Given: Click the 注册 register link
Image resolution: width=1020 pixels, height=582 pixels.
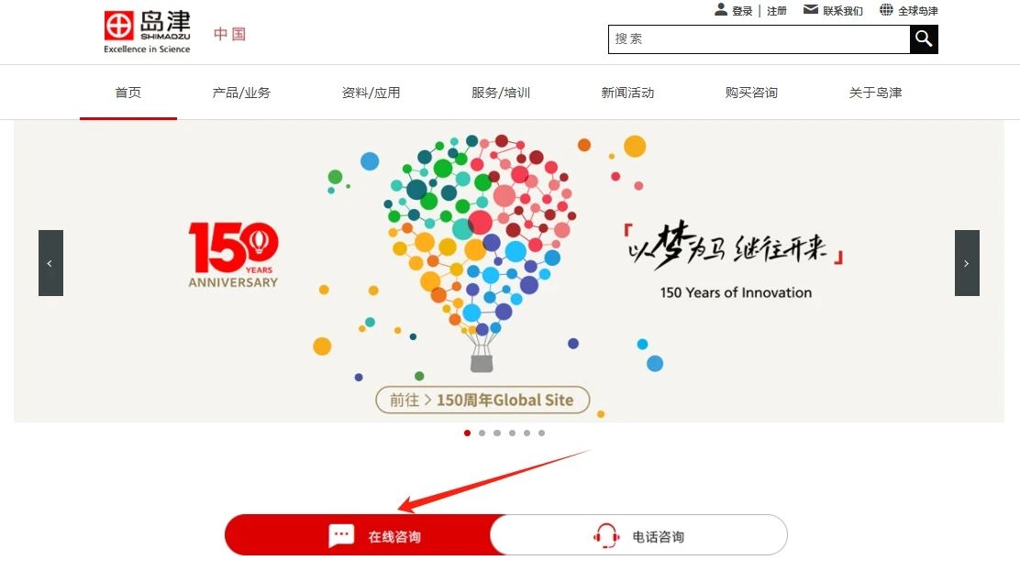Looking at the screenshot, I should point(777,10).
